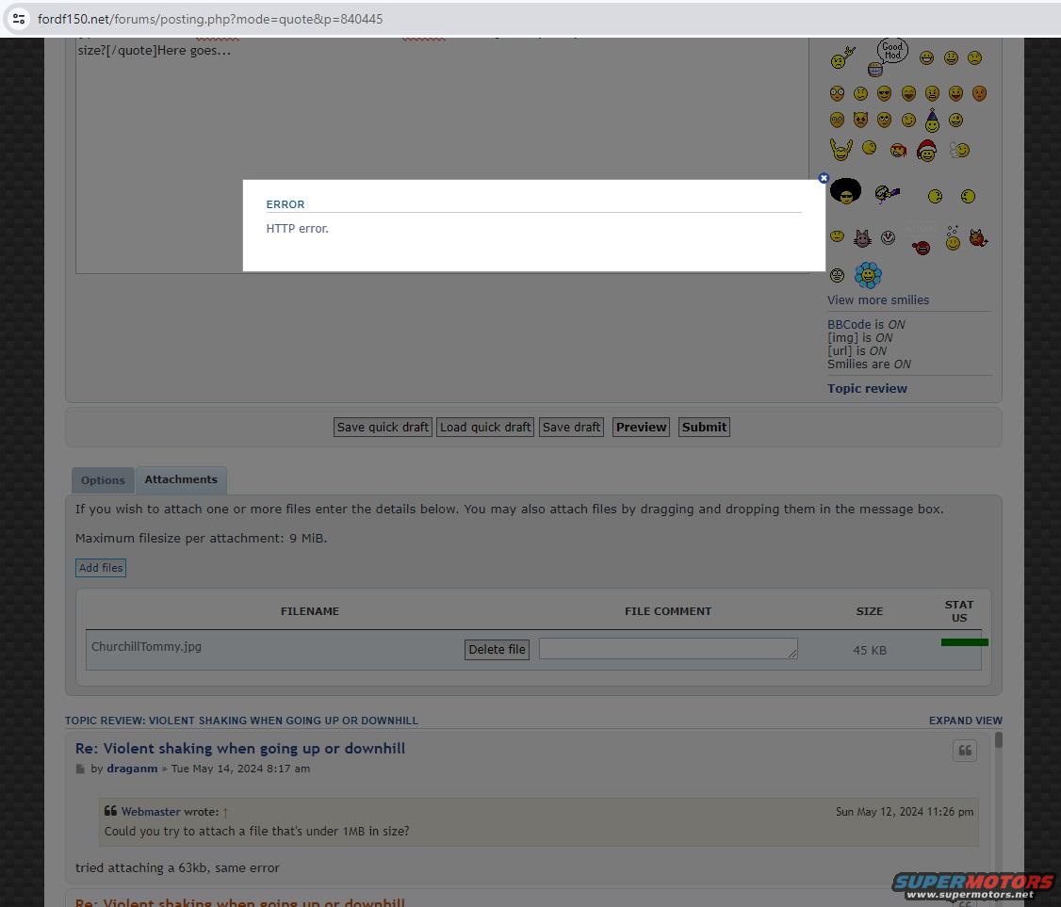Insert the red-haired angry smiley
The width and height of the screenshot is (1061, 907).
pyautogui.click(x=898, y=150)
